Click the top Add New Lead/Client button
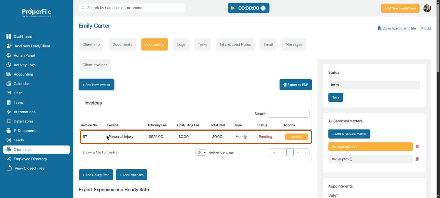This screenshot has width=440, height=198. [400, 8]
